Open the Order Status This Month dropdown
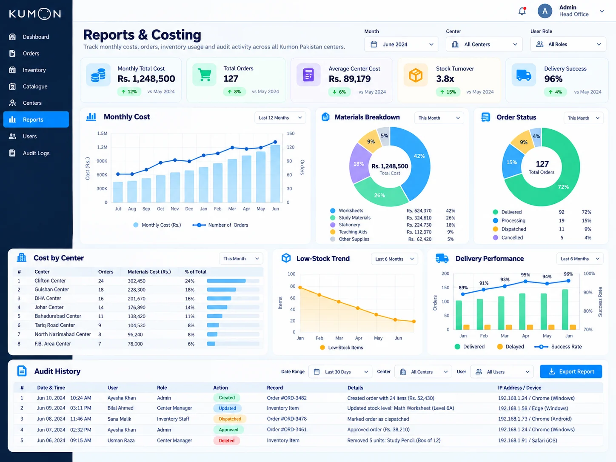Viewport: 616px width, 462px height. coord(584,118)
